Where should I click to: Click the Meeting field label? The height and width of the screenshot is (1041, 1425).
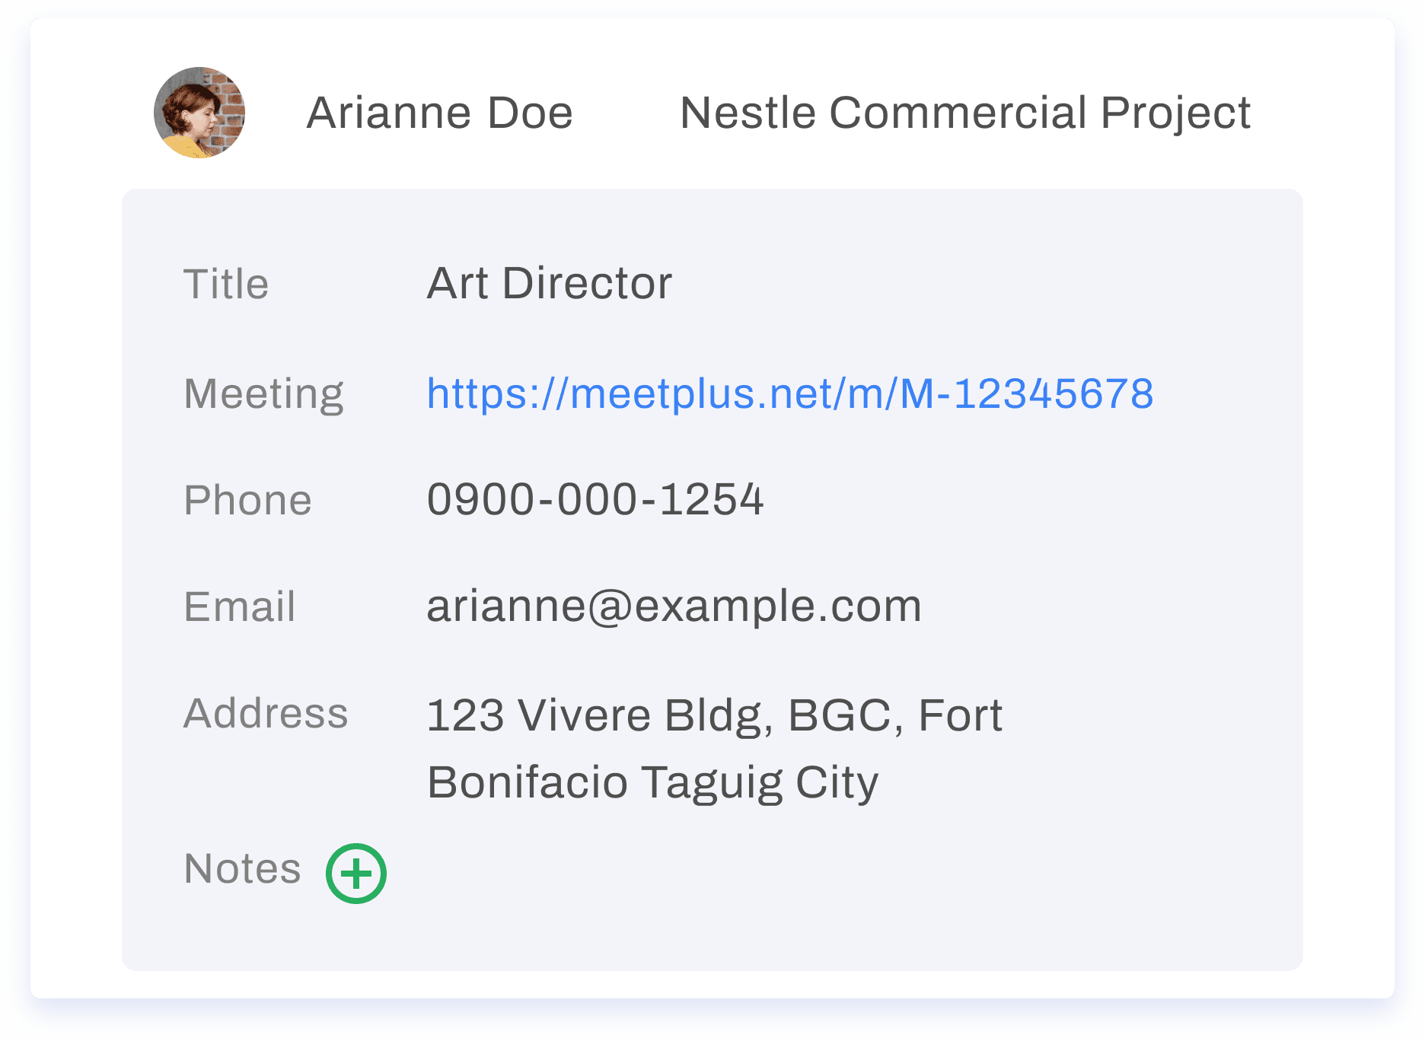click(x=263, y=393)
